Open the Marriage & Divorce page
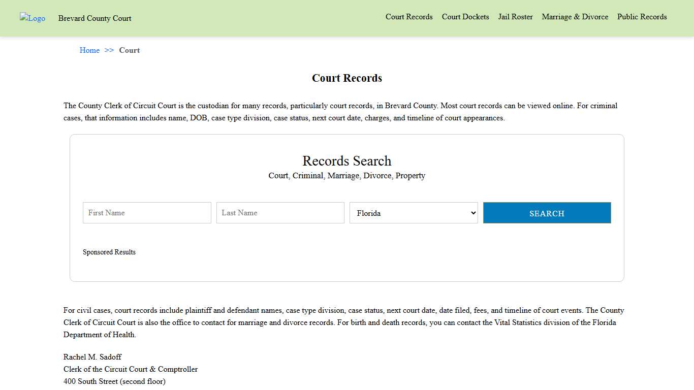The height and width of the screenshot is (390, 694). (x=575, y=17)
